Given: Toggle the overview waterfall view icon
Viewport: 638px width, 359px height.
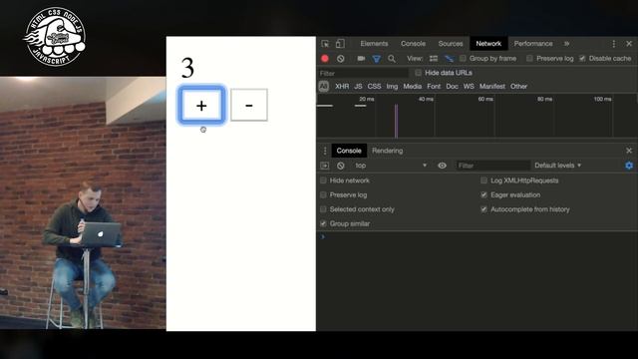Looking at the screenshot, I should tap(449, 59).
